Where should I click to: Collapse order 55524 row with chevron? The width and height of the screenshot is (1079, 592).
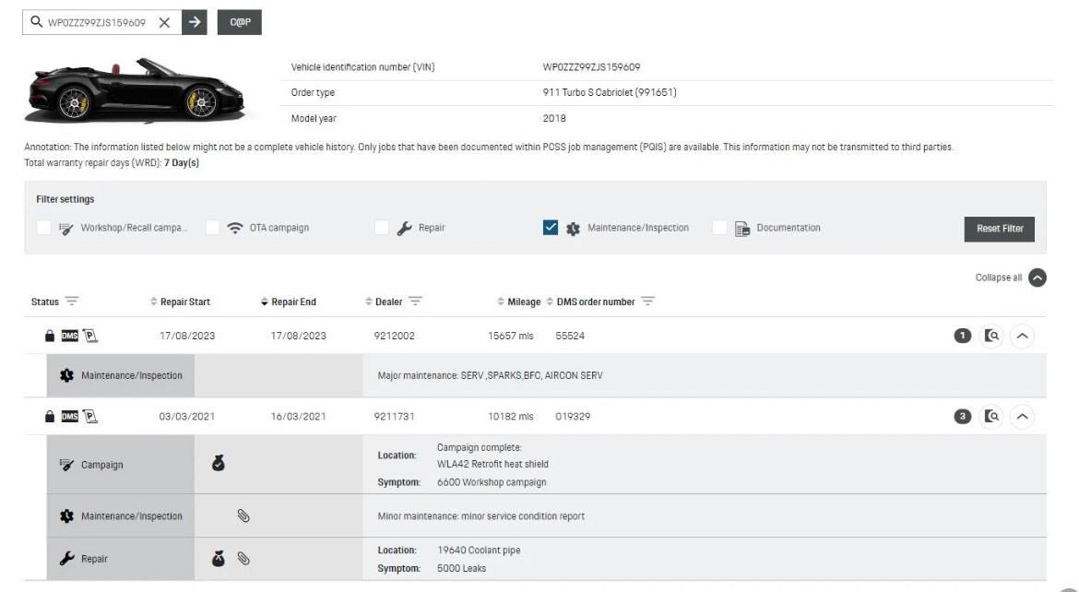click(x=1022, y=336)
